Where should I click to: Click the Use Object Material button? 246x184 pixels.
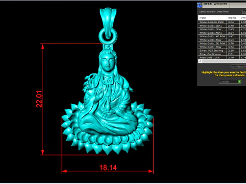click(x=238, y=66)
